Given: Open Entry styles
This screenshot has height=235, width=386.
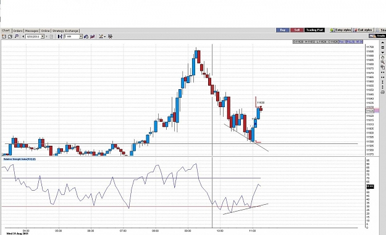Looking at the screenshot, I should tap(341, 30).
